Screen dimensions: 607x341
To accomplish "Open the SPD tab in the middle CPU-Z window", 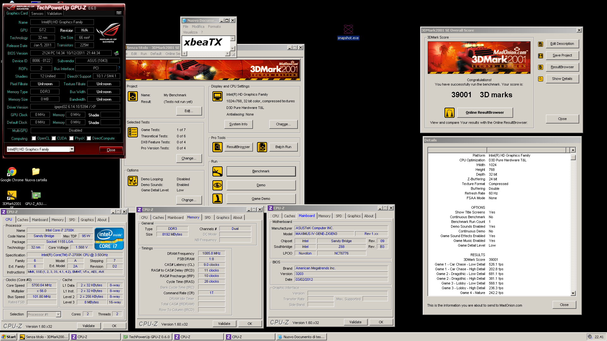I will coord(207,218).
